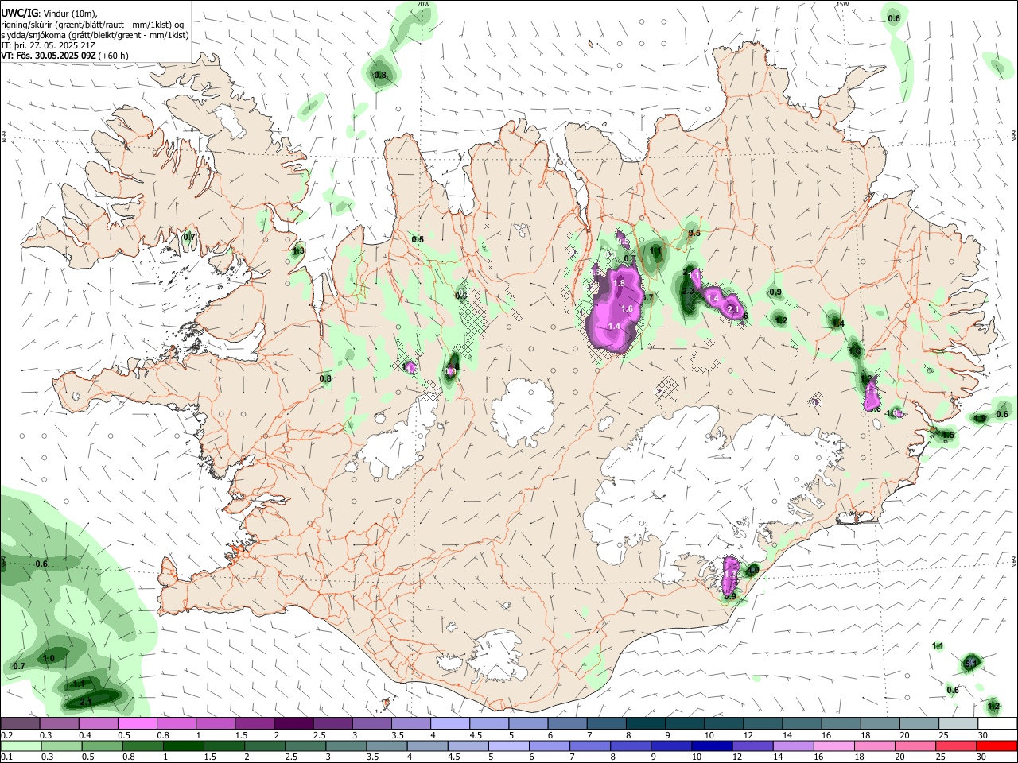Click the palest green 0.1 swatch in lower scale
This screenshot has width=1018, height=763.
[21, 746]
